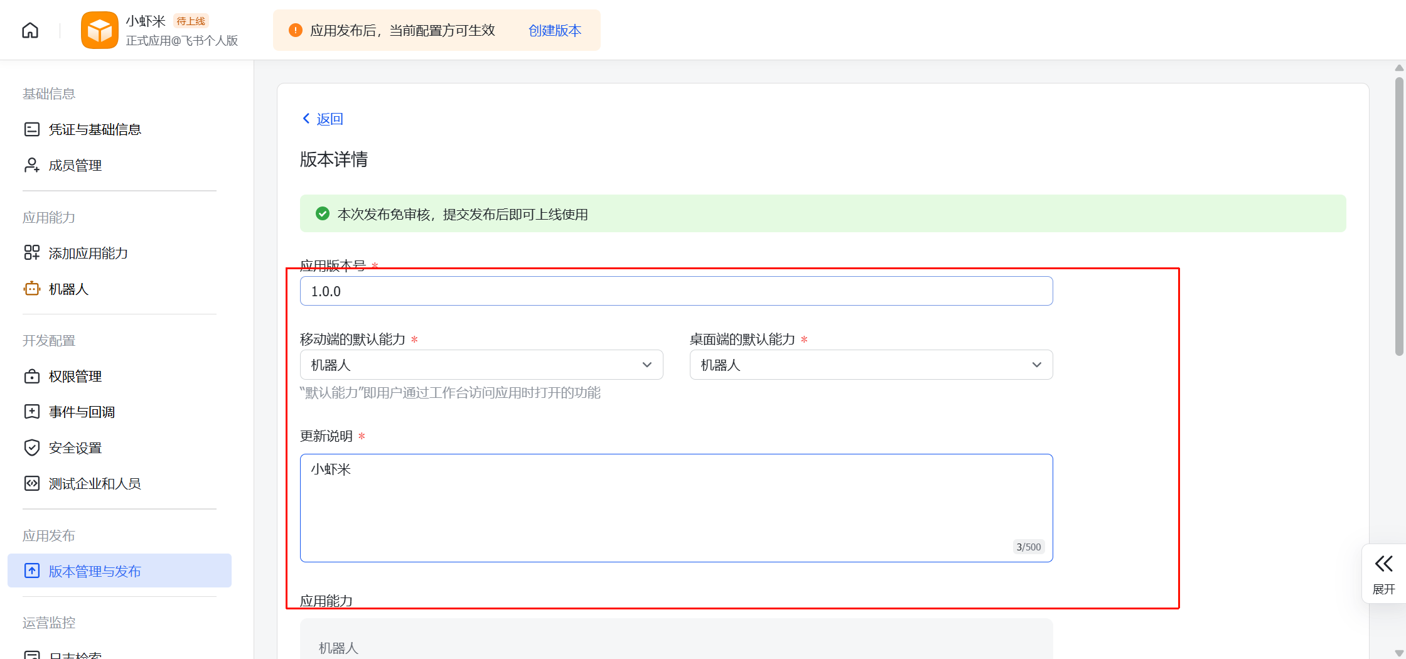Click the orange 小虾米 app logo

click(x=99, y=30)
